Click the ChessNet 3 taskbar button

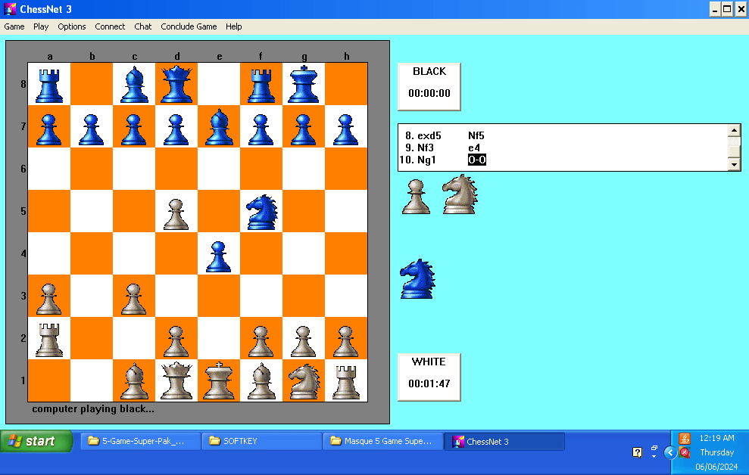click(x=504, y=441)
